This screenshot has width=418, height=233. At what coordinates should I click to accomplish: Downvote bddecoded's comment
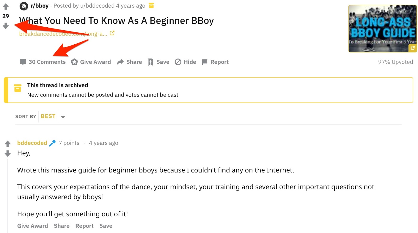click(8, 153)
